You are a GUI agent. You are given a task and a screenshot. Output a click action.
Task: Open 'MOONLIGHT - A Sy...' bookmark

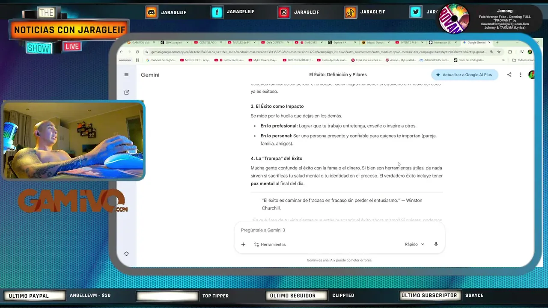[x=195, y=60]
